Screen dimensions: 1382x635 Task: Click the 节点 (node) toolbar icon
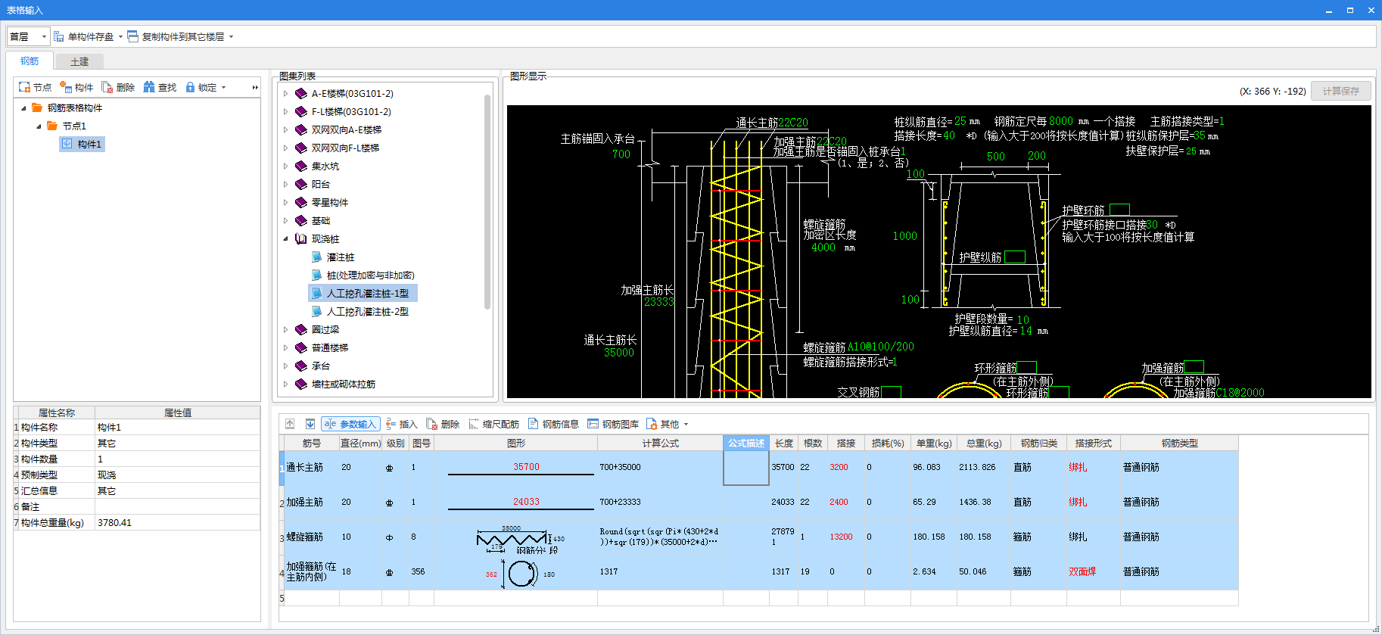point(24,87)
